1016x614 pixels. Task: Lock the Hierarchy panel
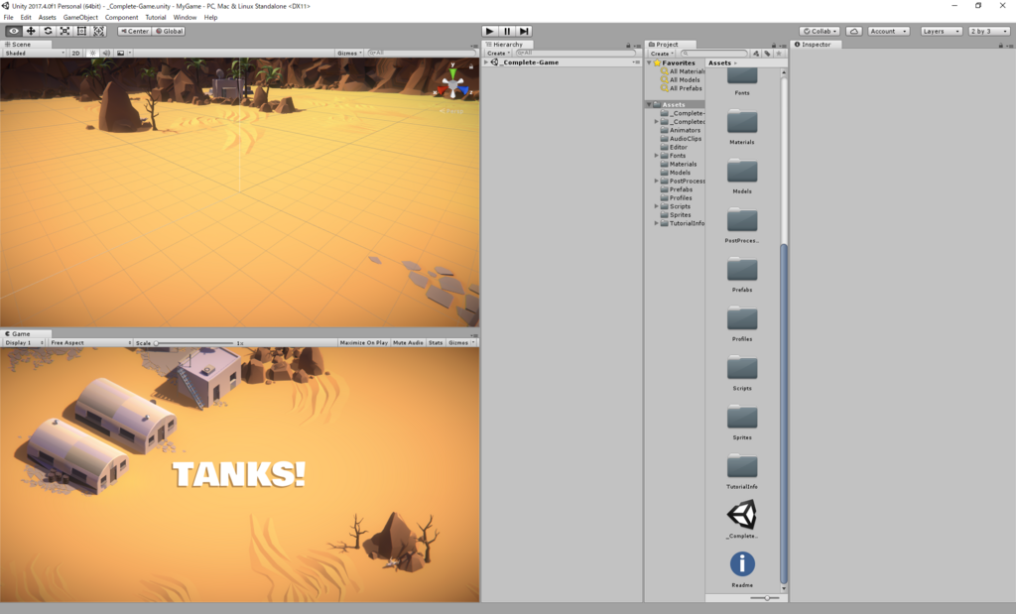click(x=628, y=45)
